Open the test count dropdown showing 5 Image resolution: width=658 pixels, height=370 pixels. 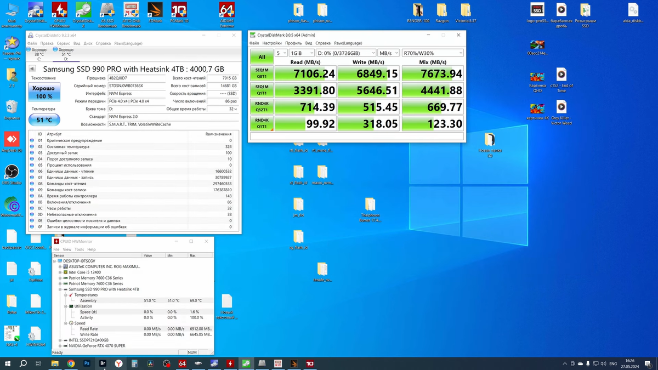point(281,53)
